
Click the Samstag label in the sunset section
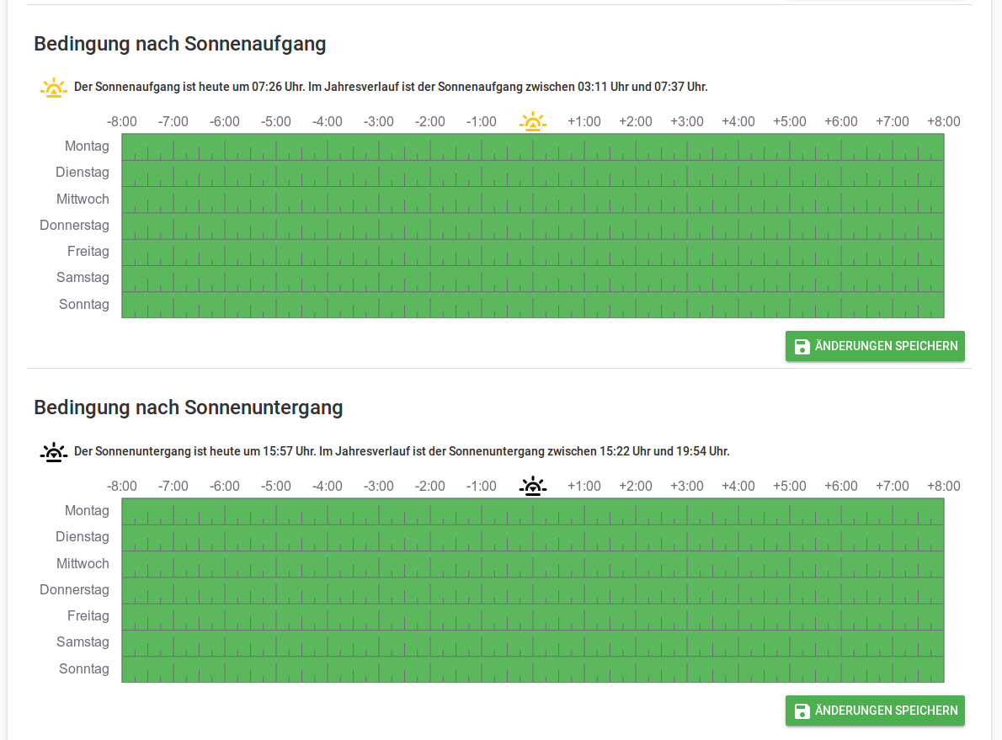pos(83,642)
